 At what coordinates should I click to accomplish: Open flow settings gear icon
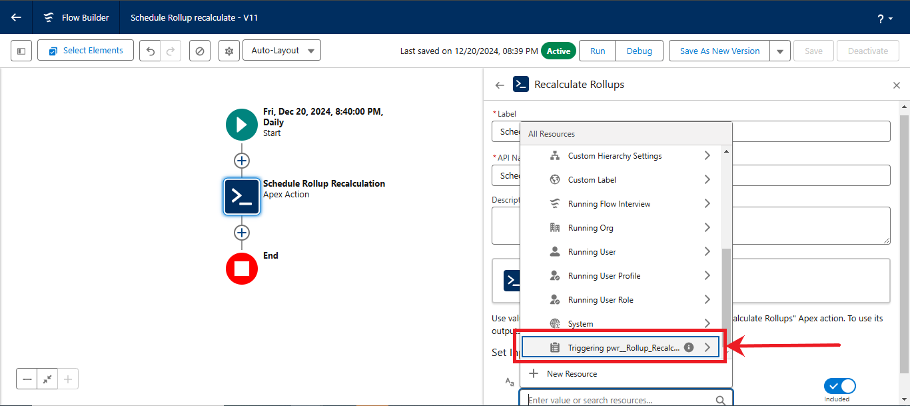(229, 51)
